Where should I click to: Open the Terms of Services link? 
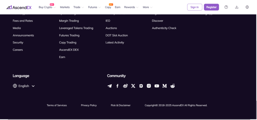[x=57, y=105]
